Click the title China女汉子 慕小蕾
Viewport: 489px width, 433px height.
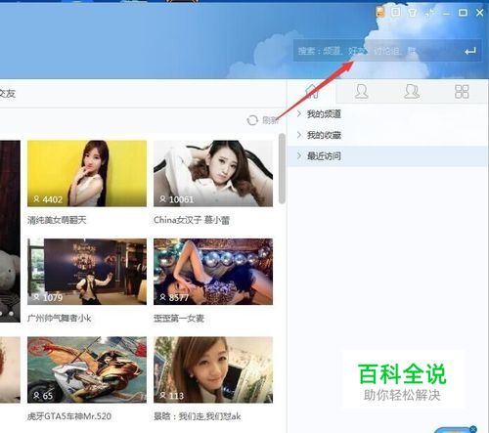[x=192, y=220]
